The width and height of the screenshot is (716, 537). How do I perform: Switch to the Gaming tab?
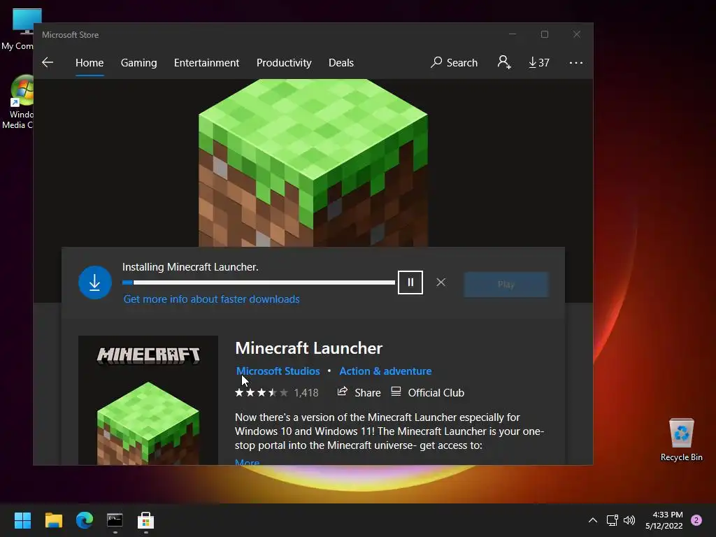139,62
